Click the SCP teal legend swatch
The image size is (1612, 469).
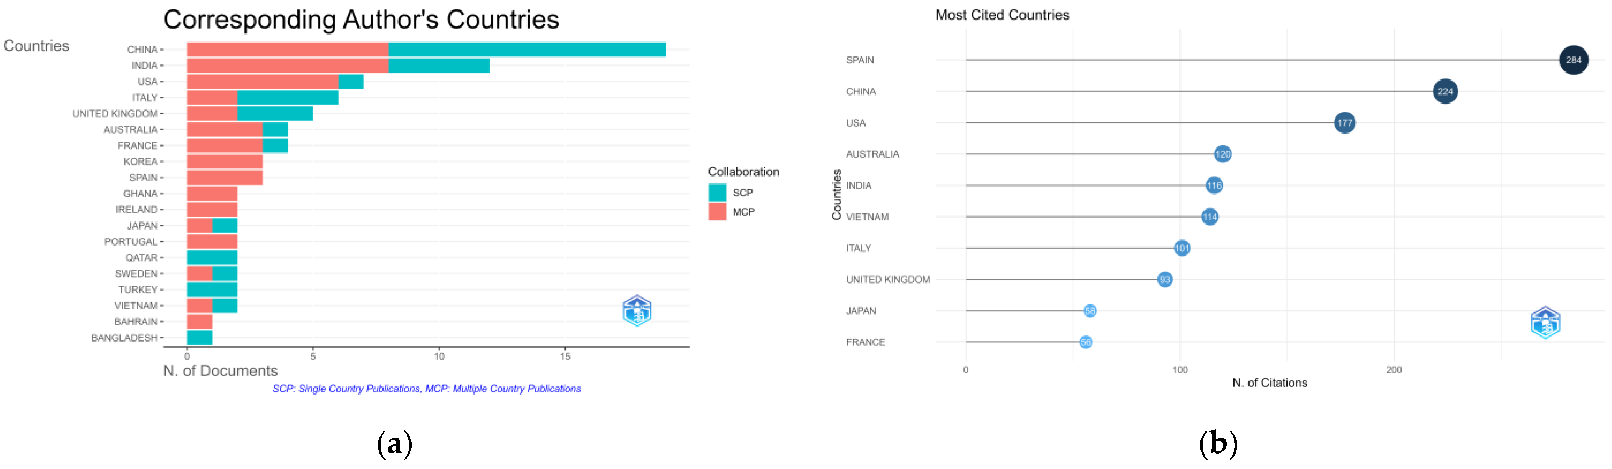717,193
